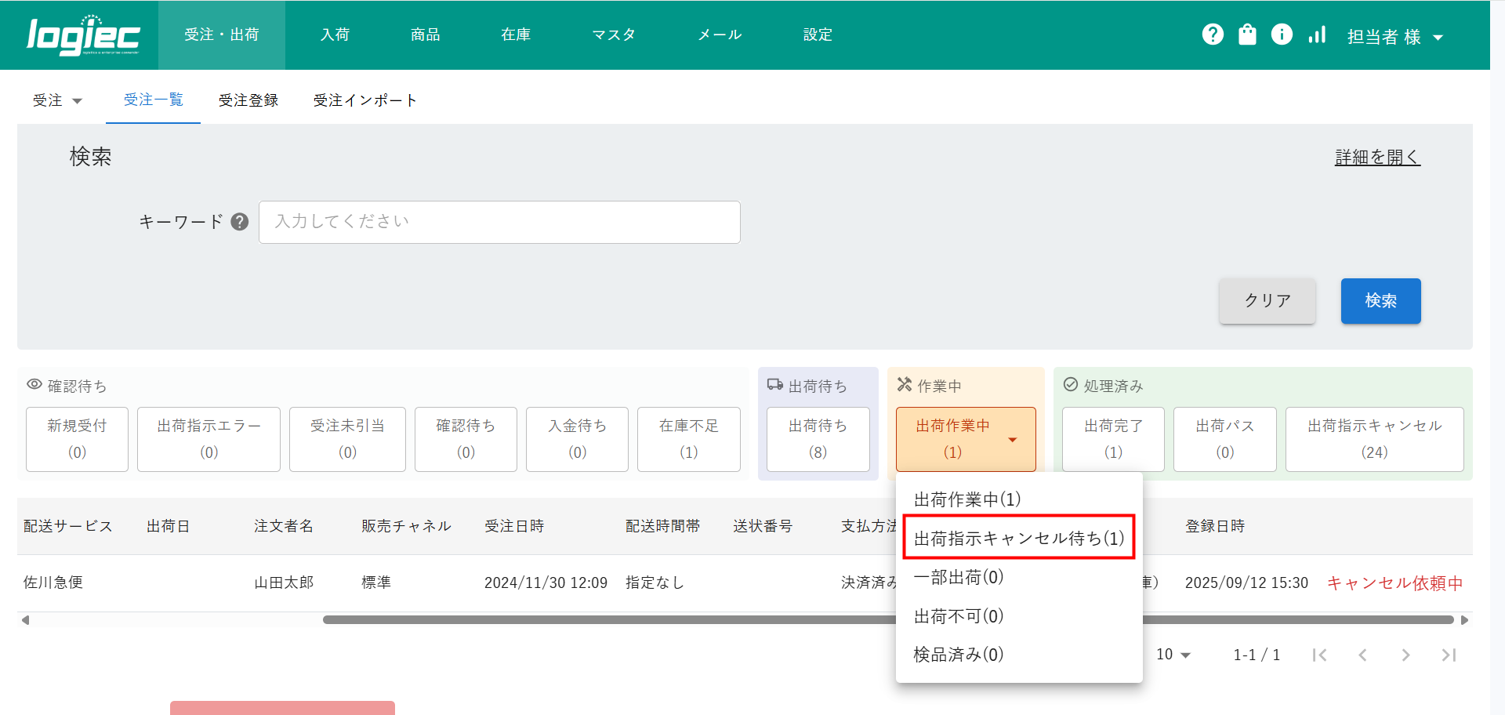This screenshot has width=1505, height=715.
Task: Click the help question mark icon in header
Action: [1213, 34]
